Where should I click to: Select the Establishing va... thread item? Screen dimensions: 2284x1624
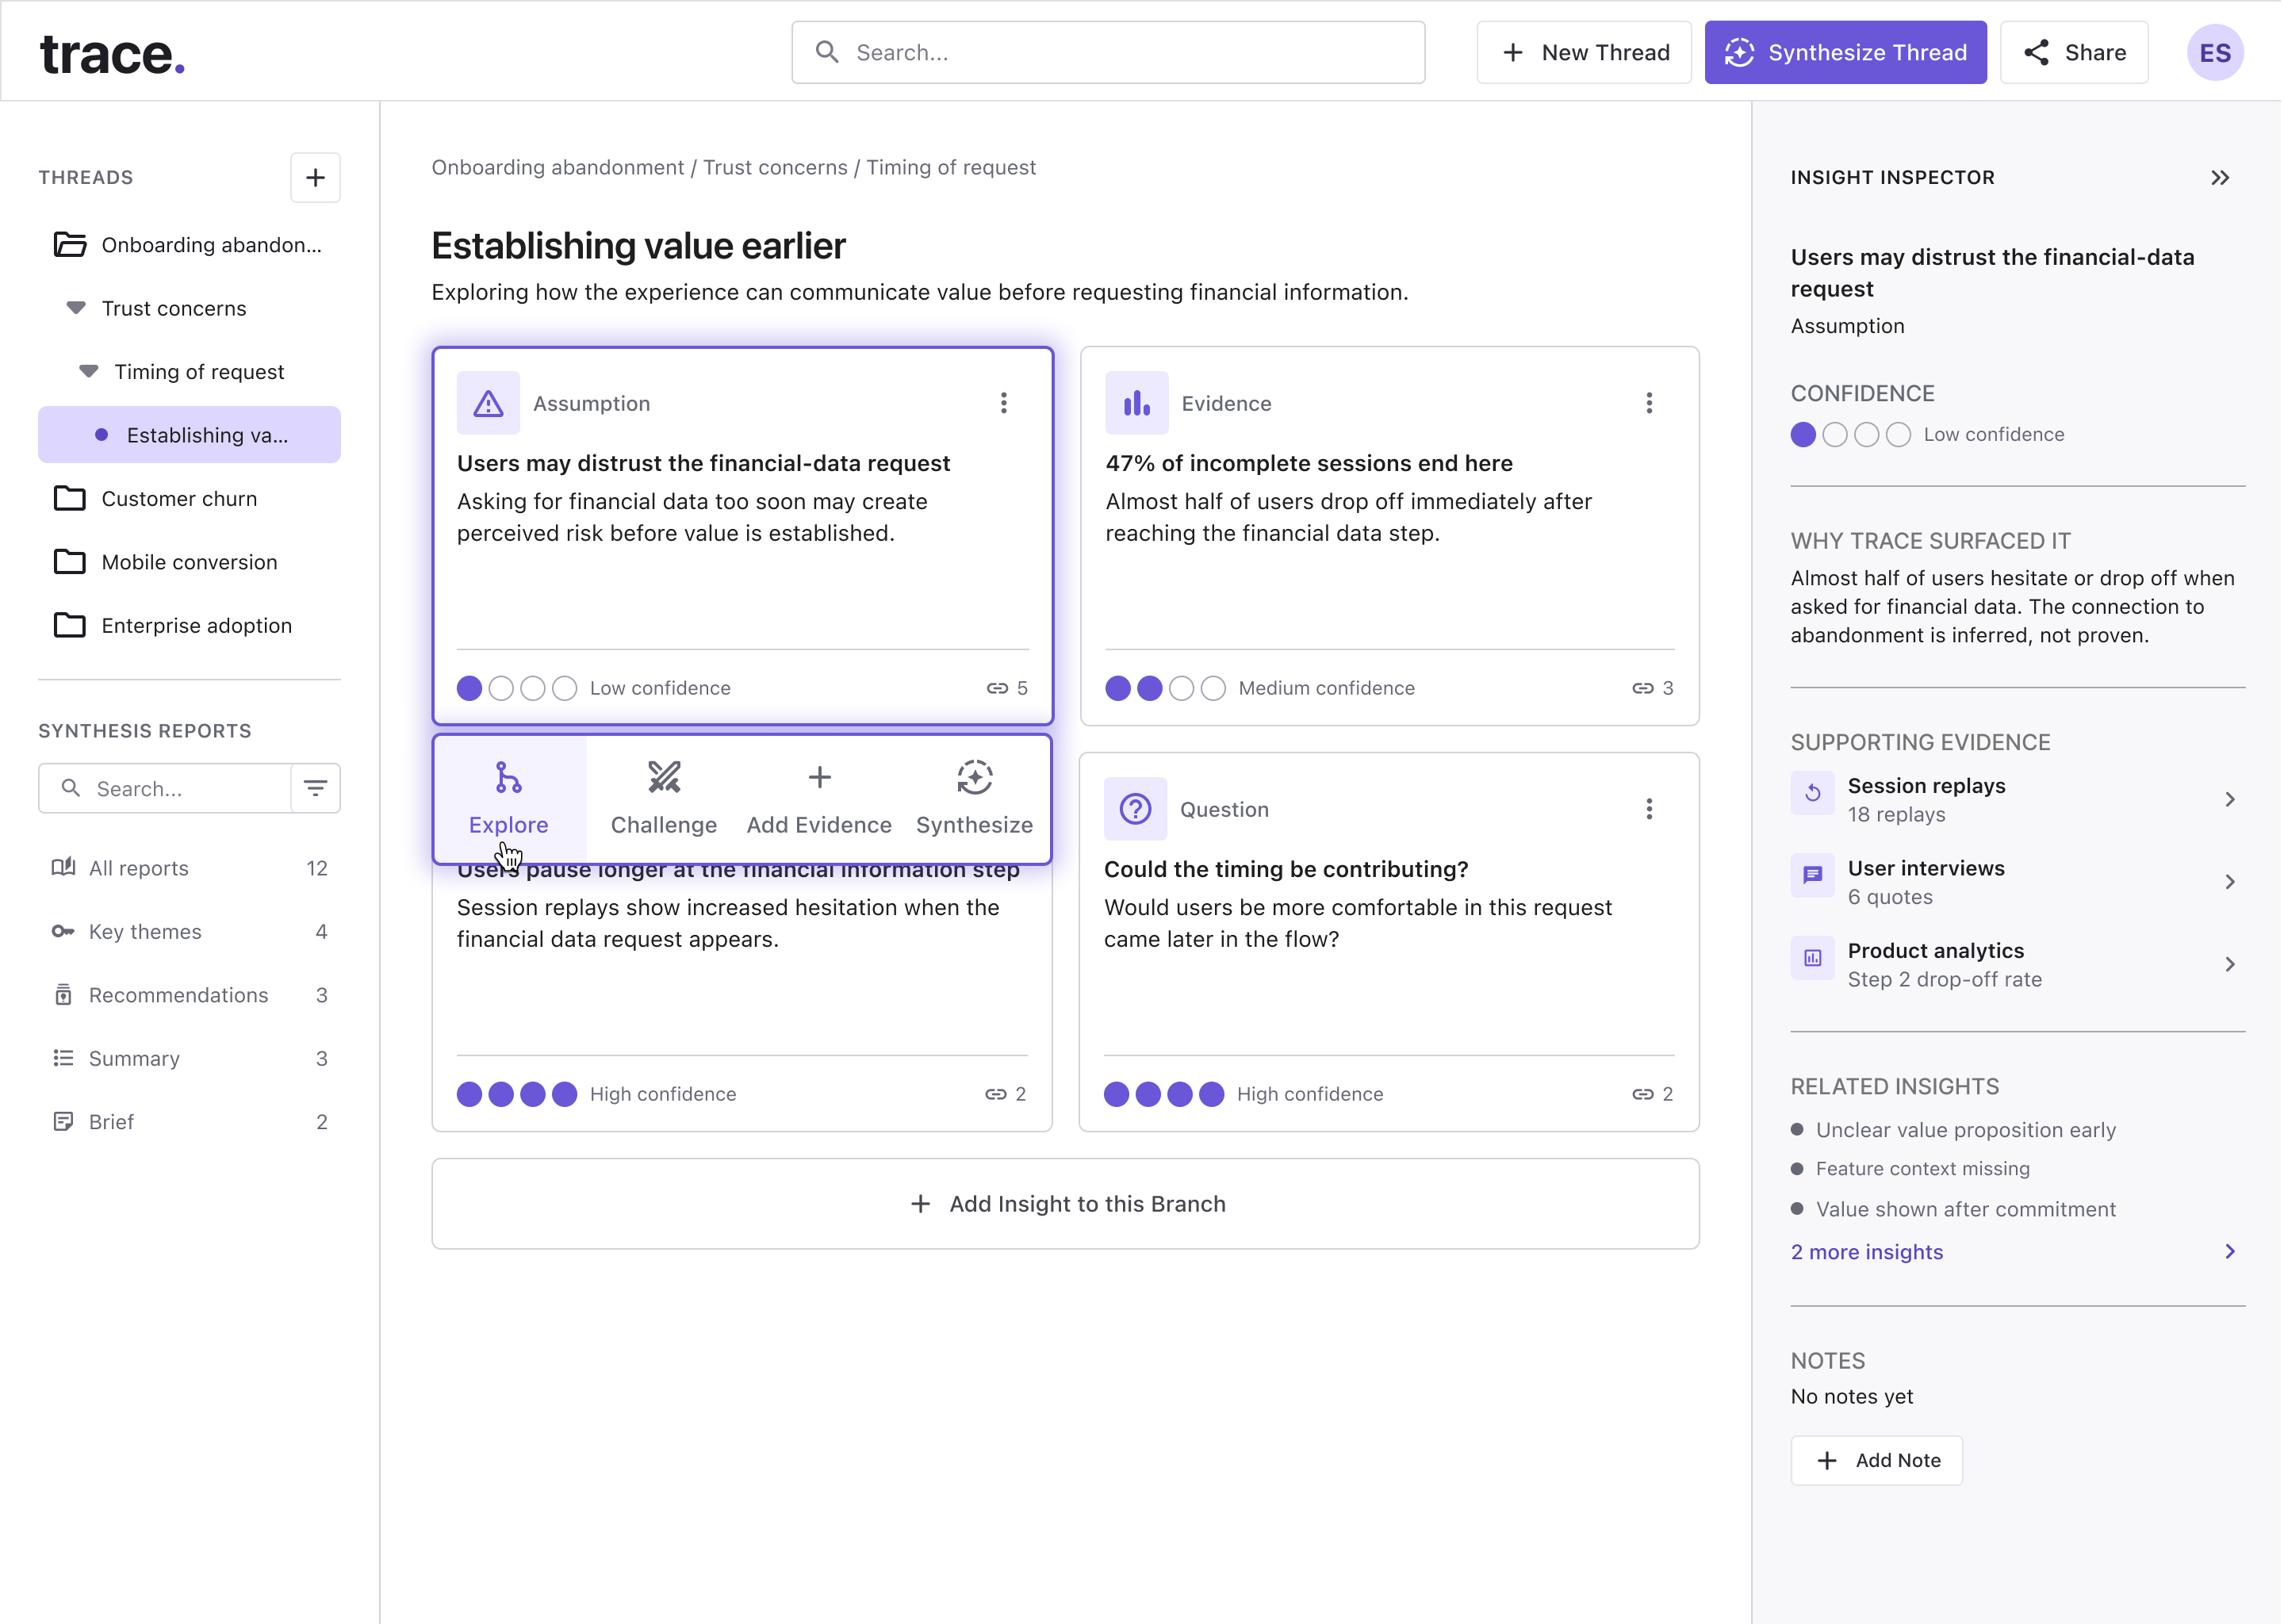[189, 435]
